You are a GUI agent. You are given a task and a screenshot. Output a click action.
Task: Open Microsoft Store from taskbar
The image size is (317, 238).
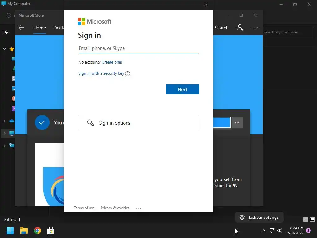tap(51, 231)
